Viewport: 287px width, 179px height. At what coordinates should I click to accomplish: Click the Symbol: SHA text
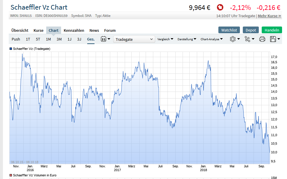(81, 16)
